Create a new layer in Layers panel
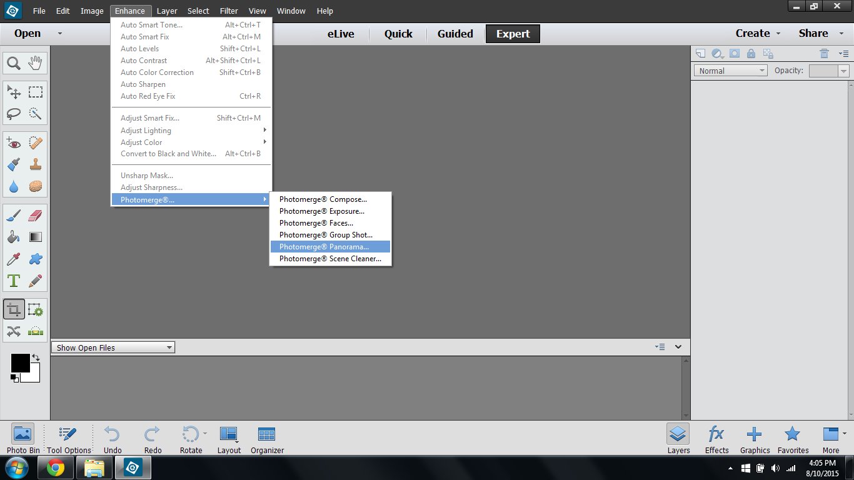 tap(701, 54)
